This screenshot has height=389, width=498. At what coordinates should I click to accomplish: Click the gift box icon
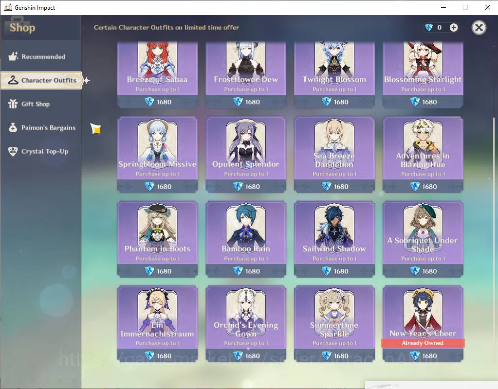tap(13, 104)
